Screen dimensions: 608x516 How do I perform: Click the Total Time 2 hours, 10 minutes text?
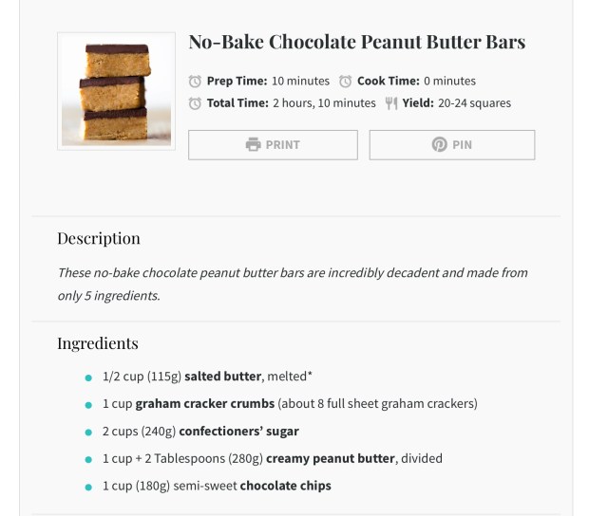pyautogui.click(x=291, y=103)
